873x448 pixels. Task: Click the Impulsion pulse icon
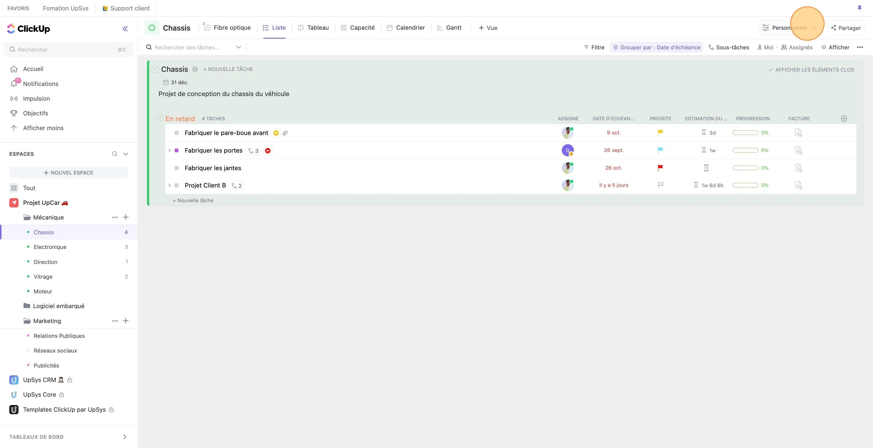14,99
